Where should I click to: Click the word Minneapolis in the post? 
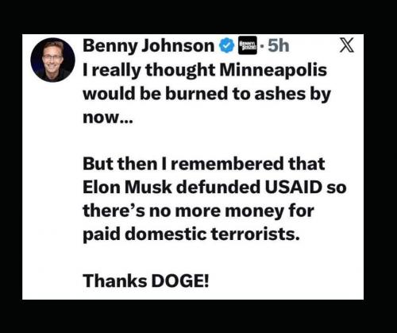click(x=273, y=70)
